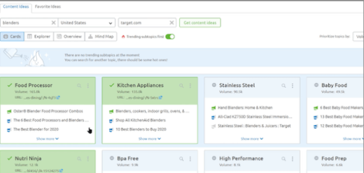Click megaphone icon beside Oster Blender headline
Screen dimensions: 364x173
coord(9,111)
